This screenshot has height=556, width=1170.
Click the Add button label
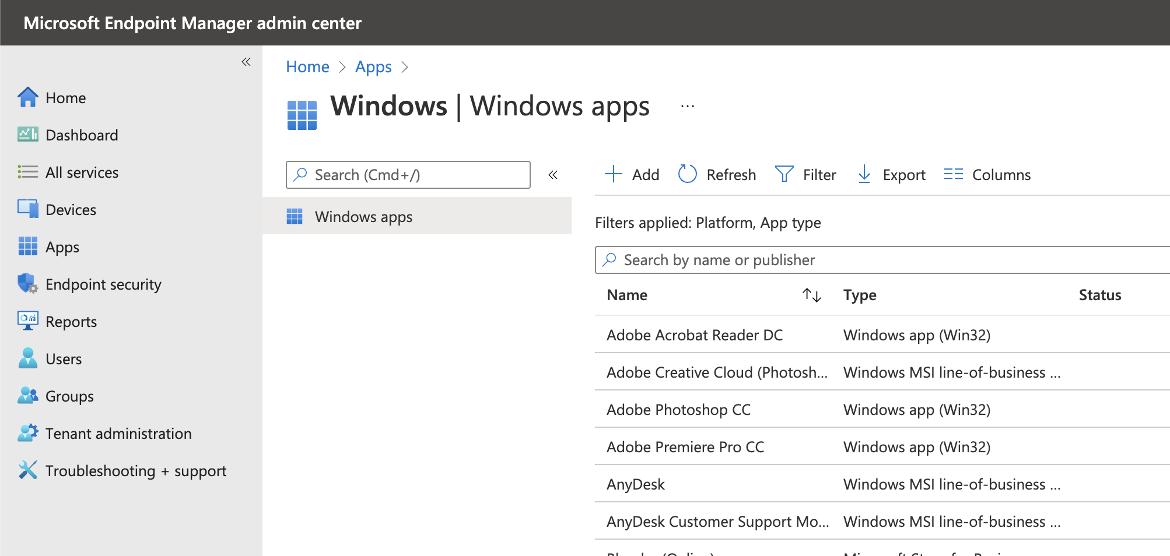pos(646,175)
